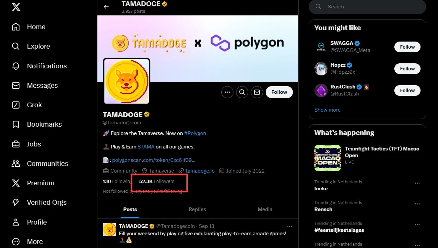The width and height of the screenshot is (438, 248).
Task: Open Bookmarks in the sidebar
Action: coord(37,124)
